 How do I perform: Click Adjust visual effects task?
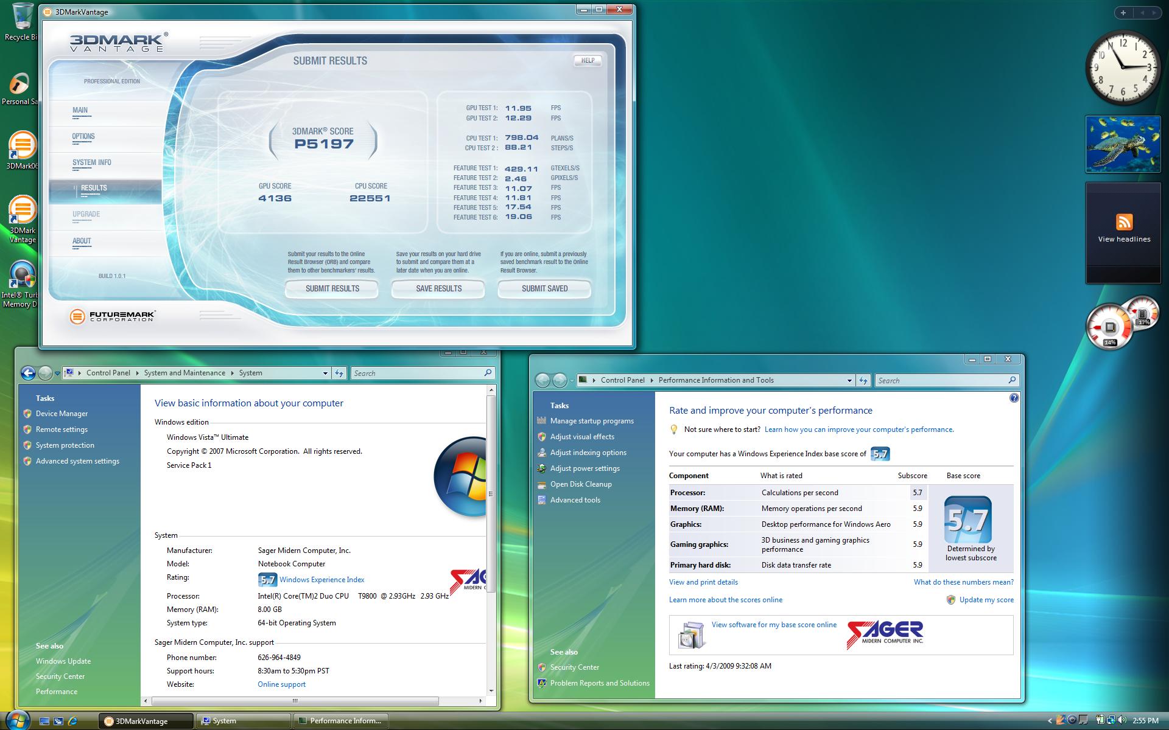(582, 437)
